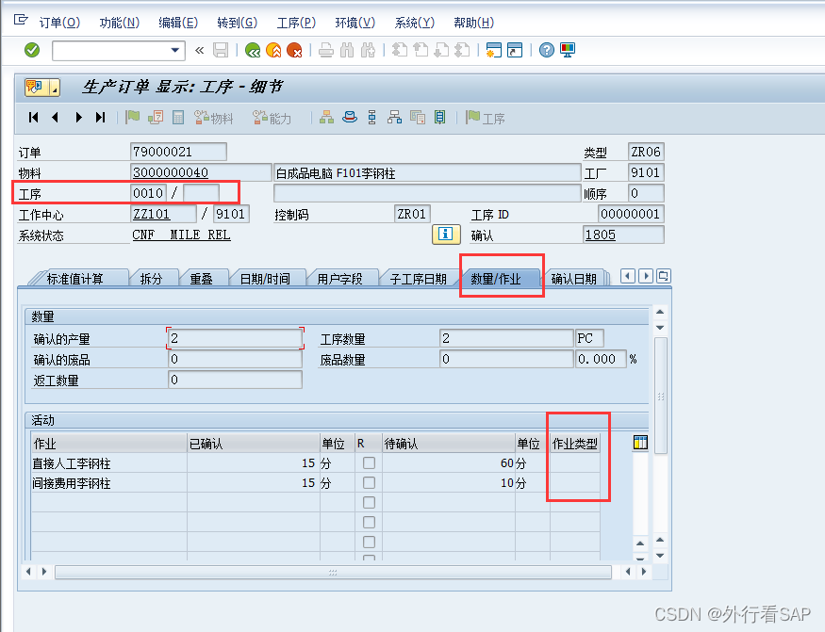The height and width of the screenshot is (632, 825).
Task: Click the Print icon in the toolbar
Action: [x=326, y=51]
